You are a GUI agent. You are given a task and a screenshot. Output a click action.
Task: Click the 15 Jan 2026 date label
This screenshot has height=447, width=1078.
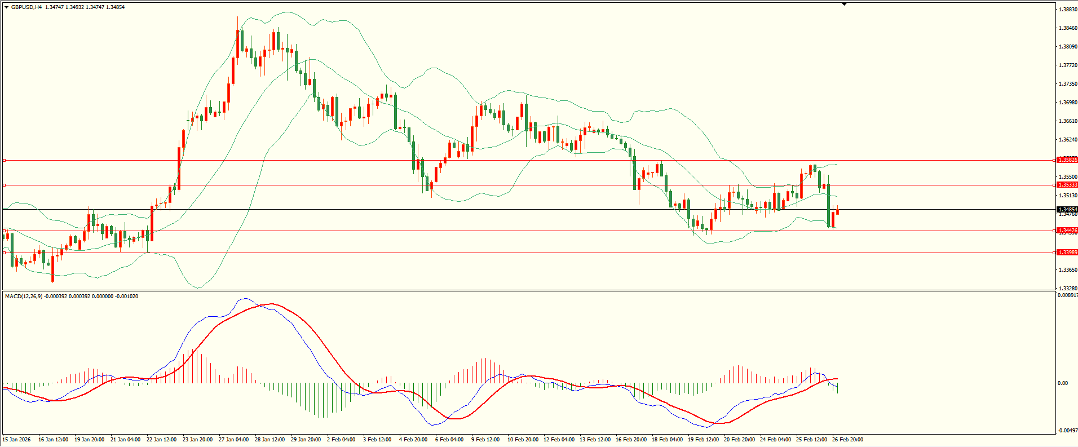17,440
